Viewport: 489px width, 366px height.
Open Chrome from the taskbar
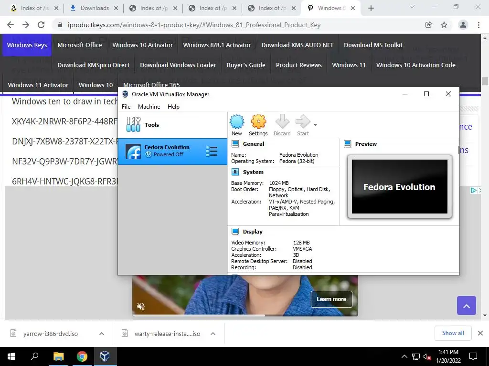tap(82, 356)
